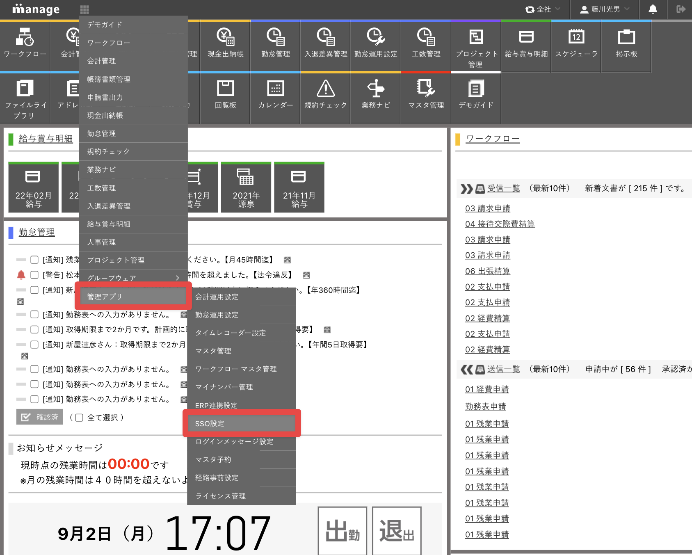
Task: Open the 勤怠運用設定 toolbar tile
Action: click(x=376, y=46)
